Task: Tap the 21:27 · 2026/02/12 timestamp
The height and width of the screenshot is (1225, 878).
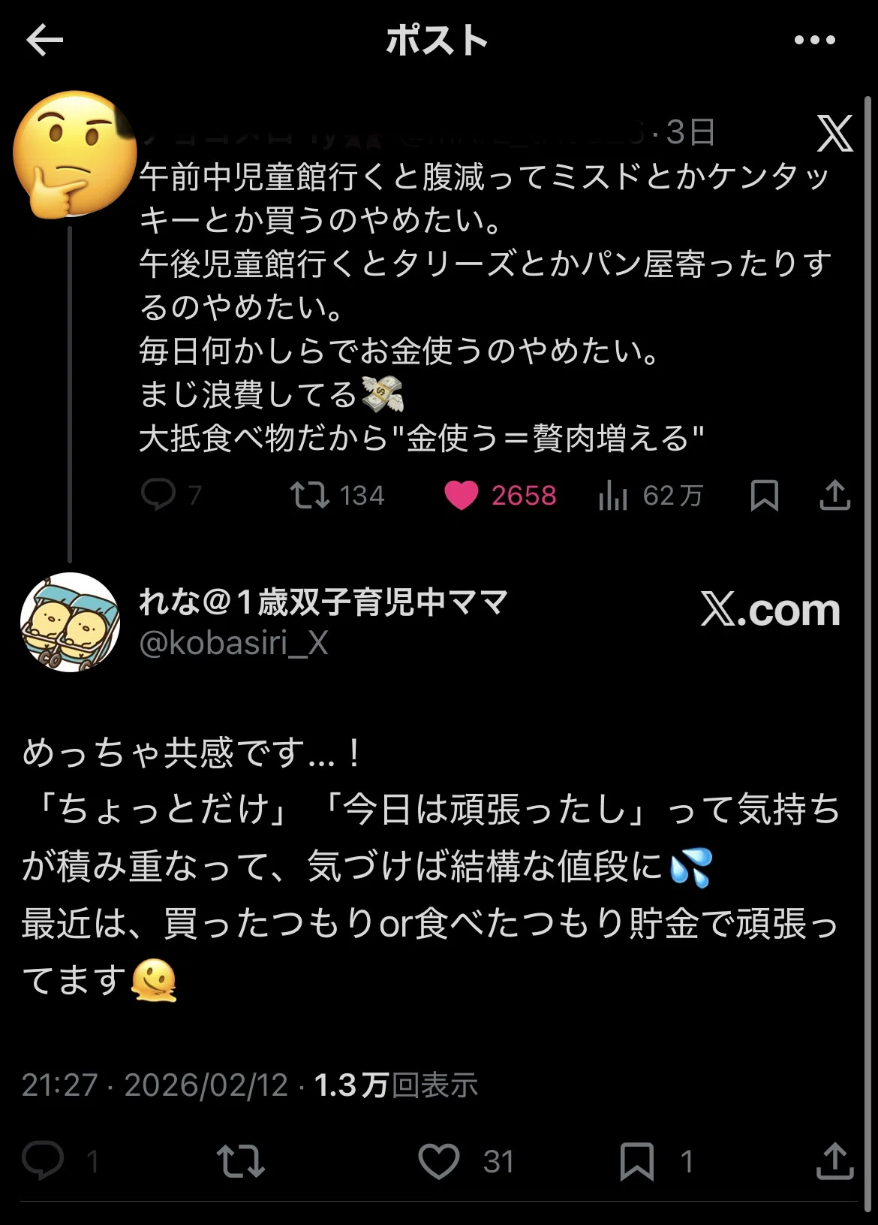Action: point(155,1085)
